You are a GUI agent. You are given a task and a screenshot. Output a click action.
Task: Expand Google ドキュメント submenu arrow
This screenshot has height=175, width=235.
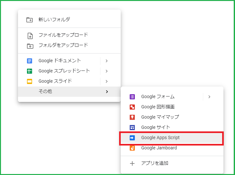[107, 61]
